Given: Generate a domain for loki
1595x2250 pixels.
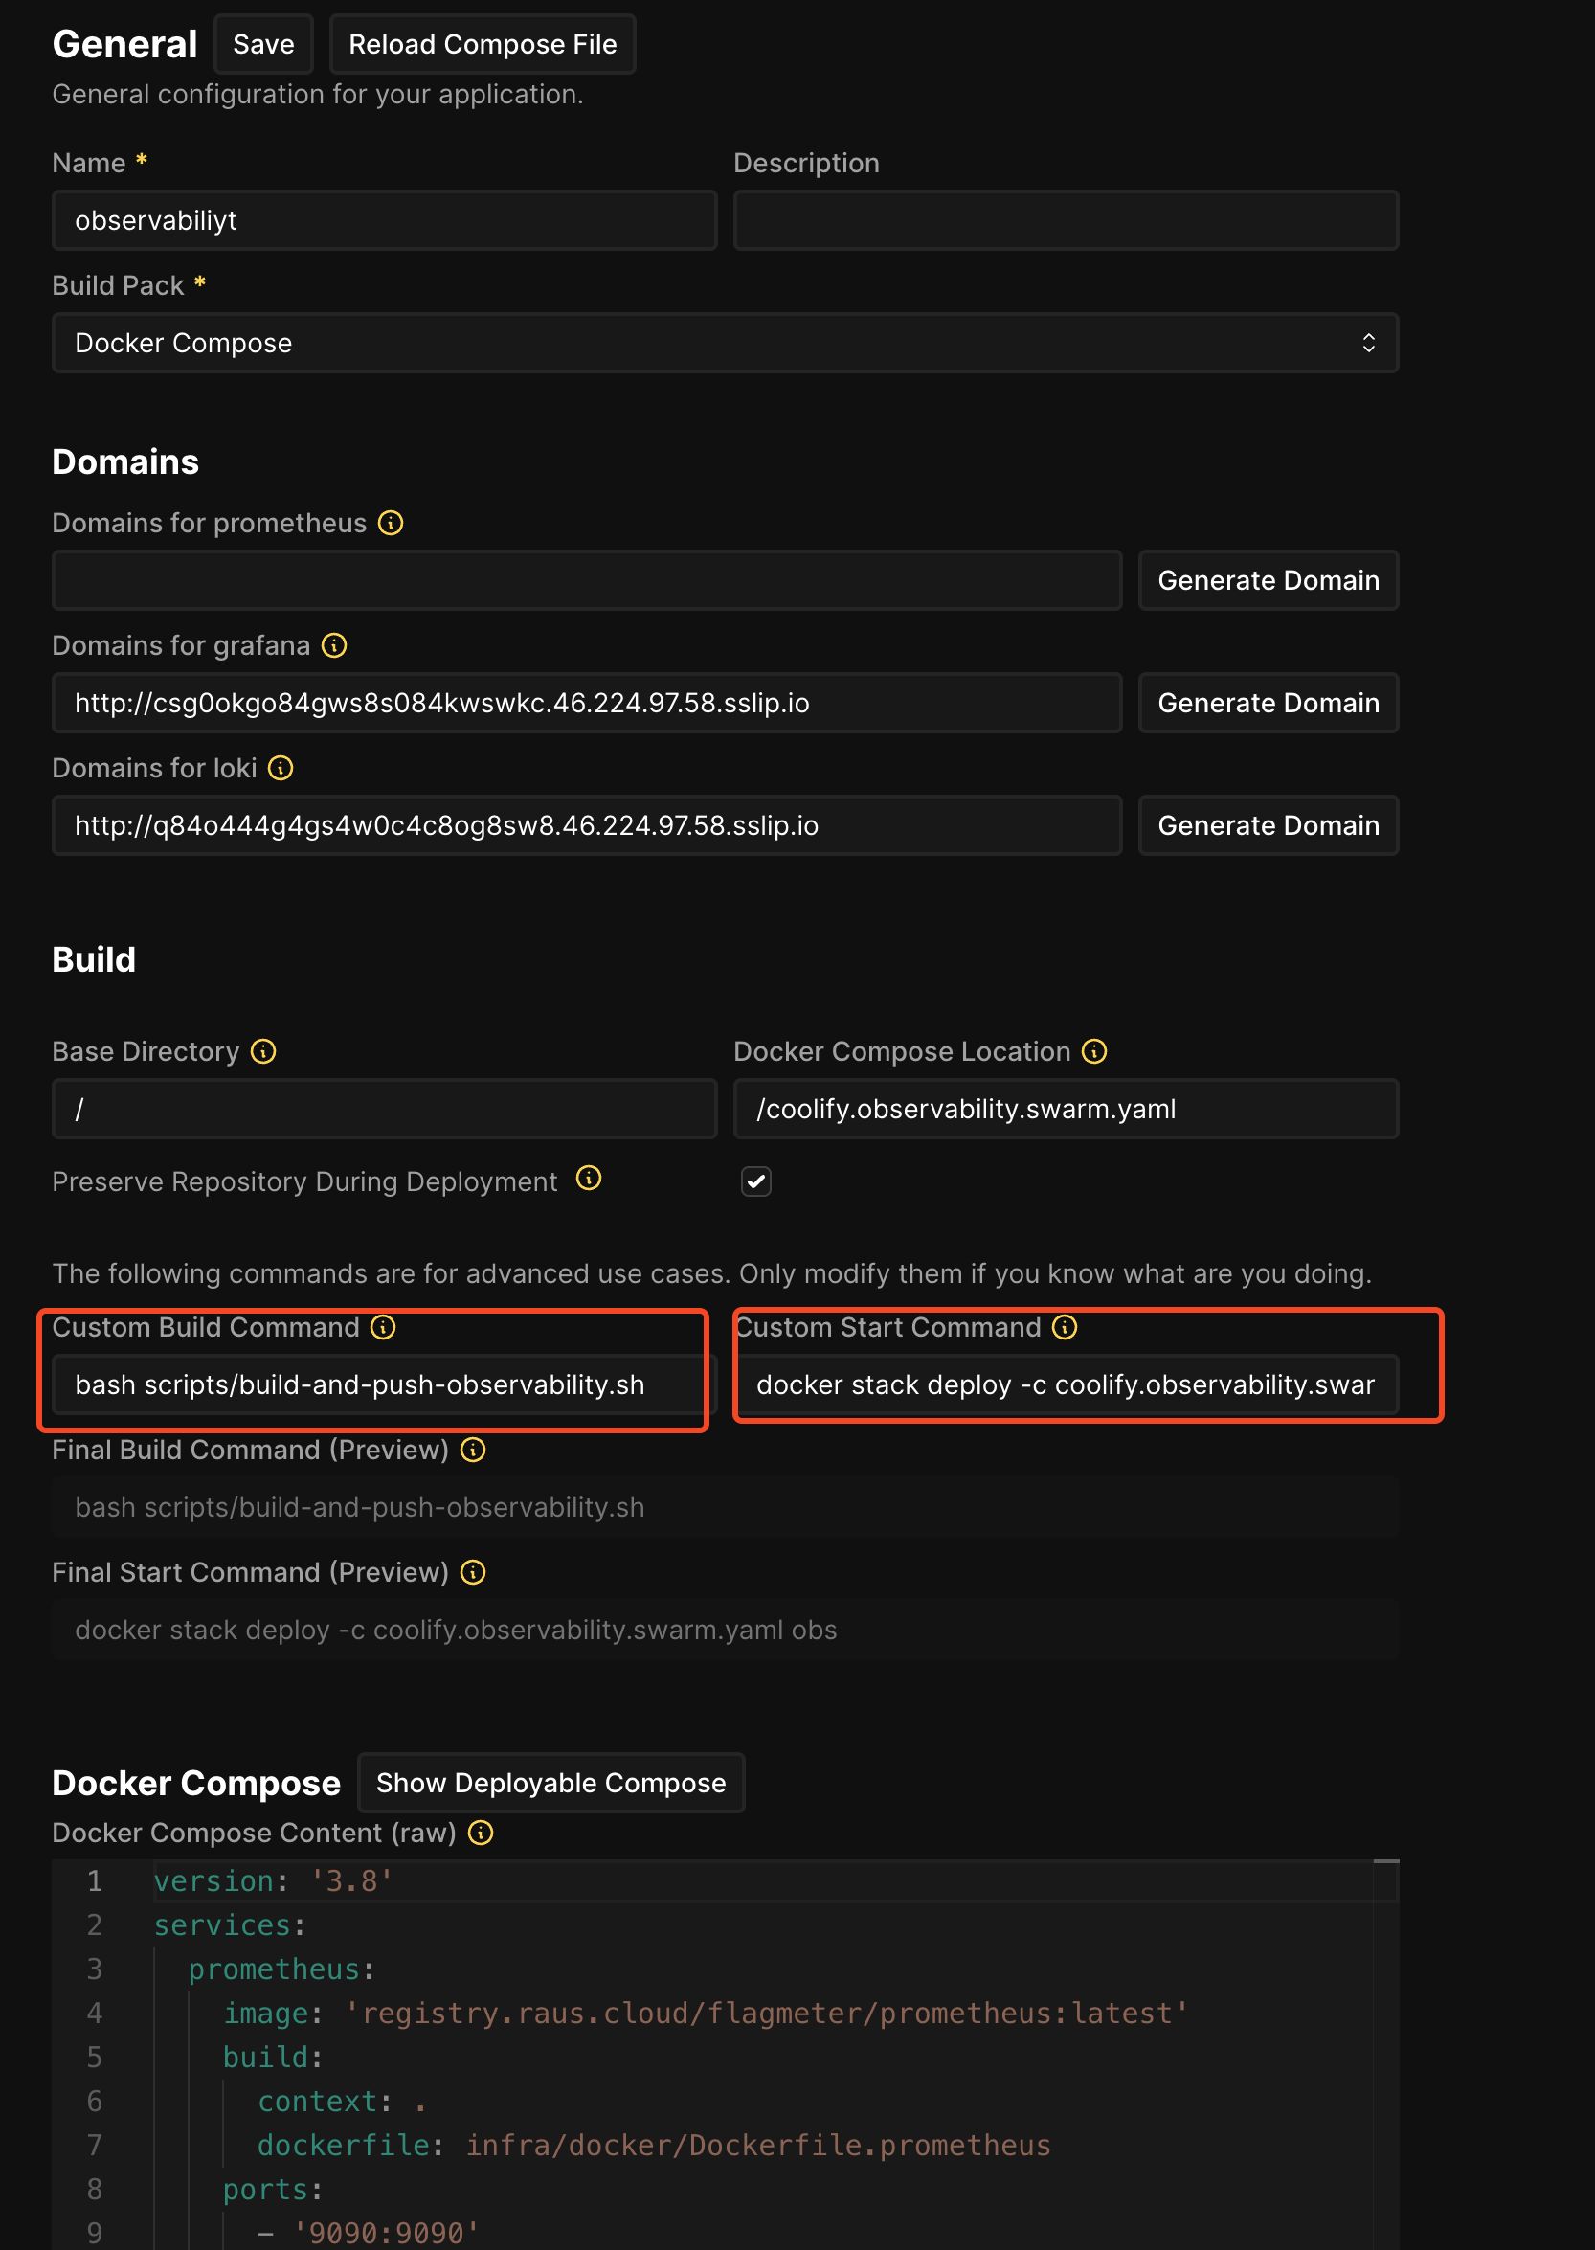Looking at the screenshot, I should pyautogui.click(x=1268, y=825).
